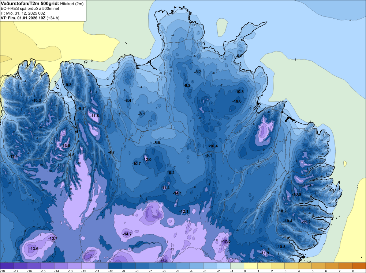The image size is (366, 273).
Task: Click legend color cell between -18 and -17
Action: coord(7,266)
